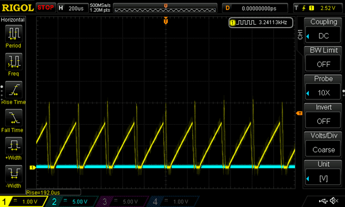Open the Unit [V] selector

coord(323,173)
